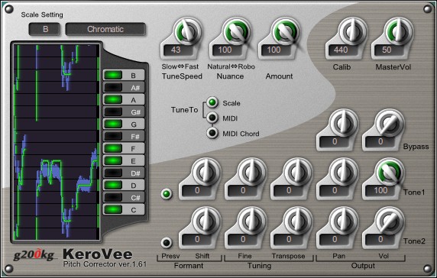Select TuneTo MIDI Chord radio button
Screen dimensions: 437x278
(212, 133)
